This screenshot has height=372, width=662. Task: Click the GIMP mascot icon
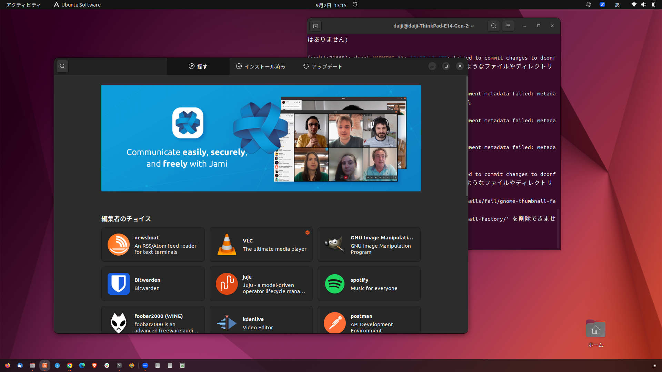335,245
